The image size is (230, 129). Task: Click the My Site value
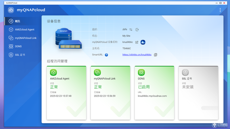pos(126,36)
